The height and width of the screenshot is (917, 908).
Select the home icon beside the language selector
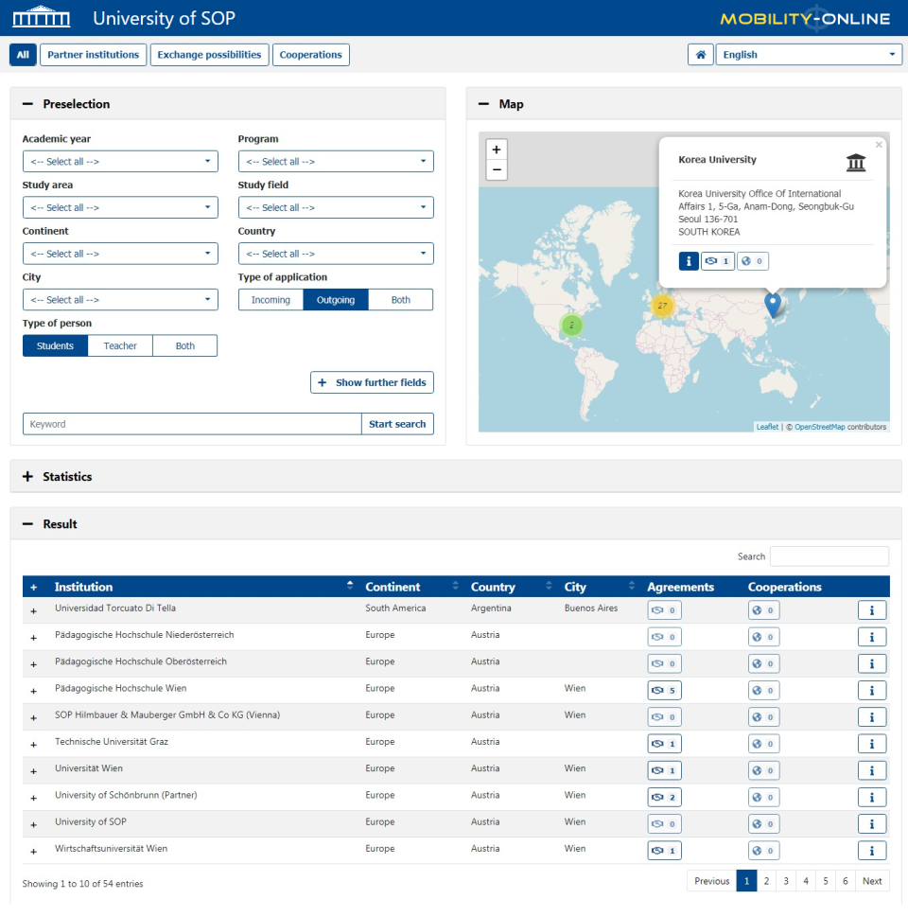click(x=700, y=54)
